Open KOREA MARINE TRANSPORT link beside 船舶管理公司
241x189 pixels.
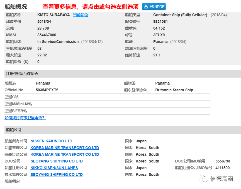pos(65,148)
